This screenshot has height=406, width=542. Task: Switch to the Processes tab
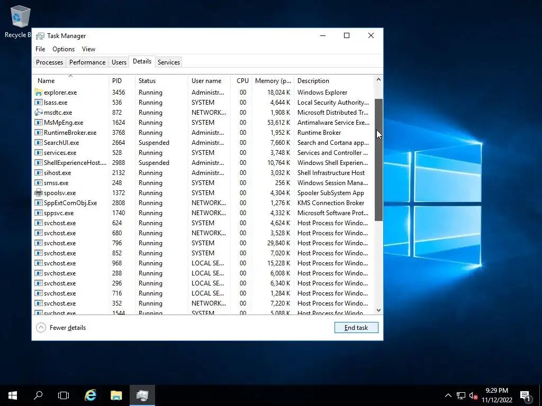(49, 62)
